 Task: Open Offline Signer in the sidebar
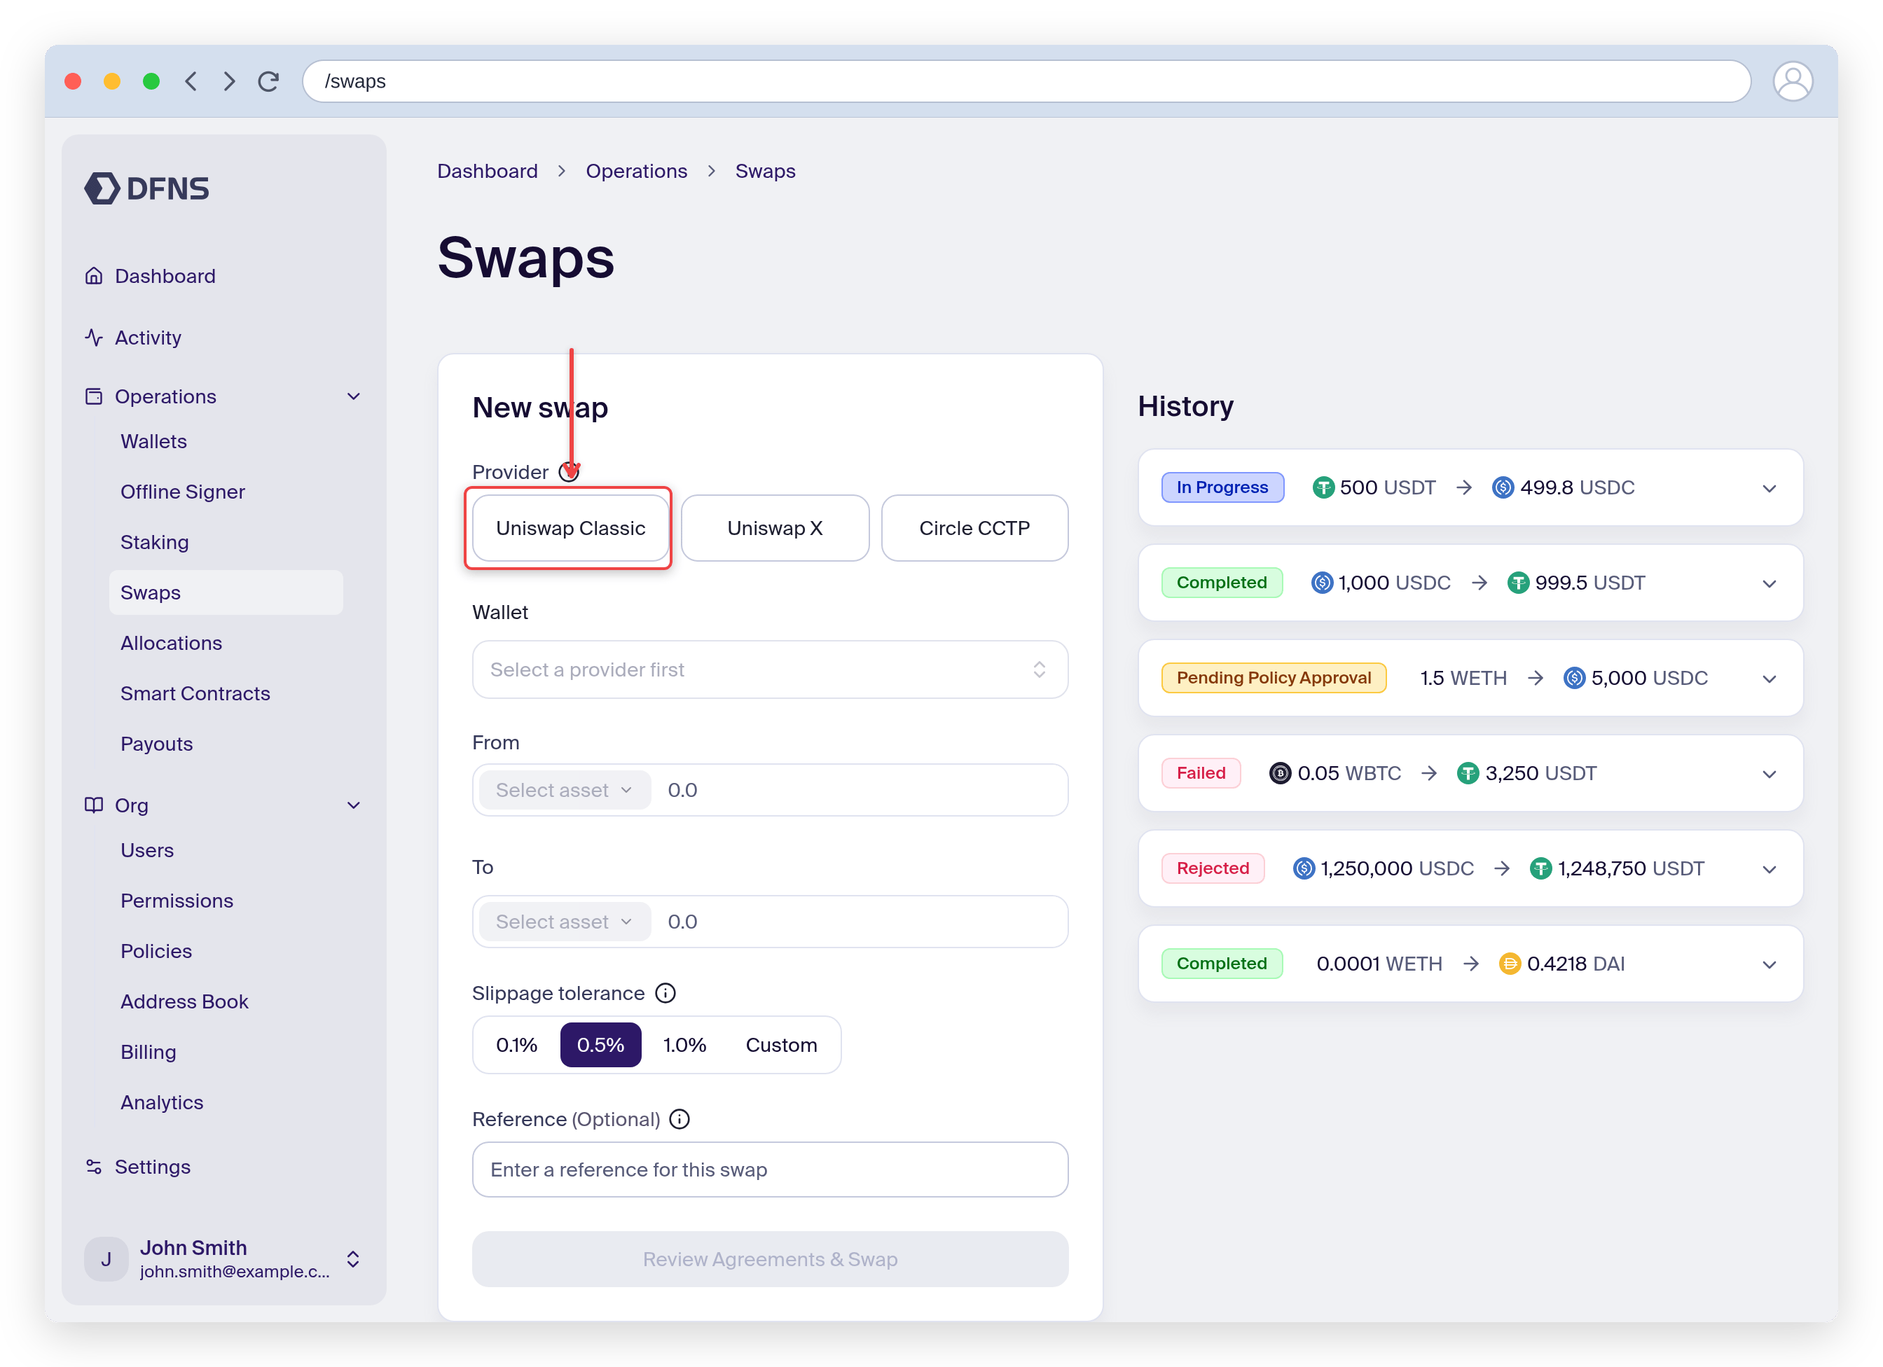click(x=183, y=492)
